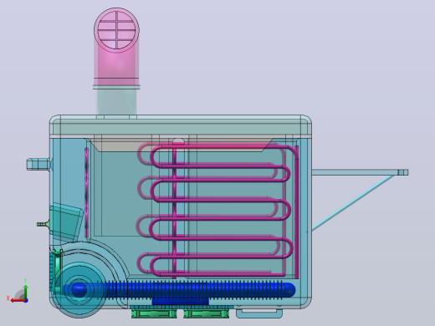Select the circular grille on the pink duct
The image size is (435, 326).
[116, 30]
